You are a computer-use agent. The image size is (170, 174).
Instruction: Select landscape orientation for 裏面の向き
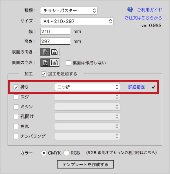click(x=55, y=63)
